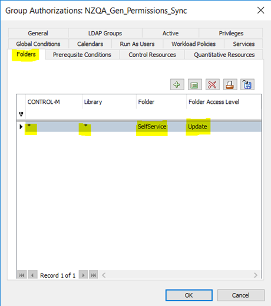
Task: Open the Run As Users tab
Action: [137, 44]
